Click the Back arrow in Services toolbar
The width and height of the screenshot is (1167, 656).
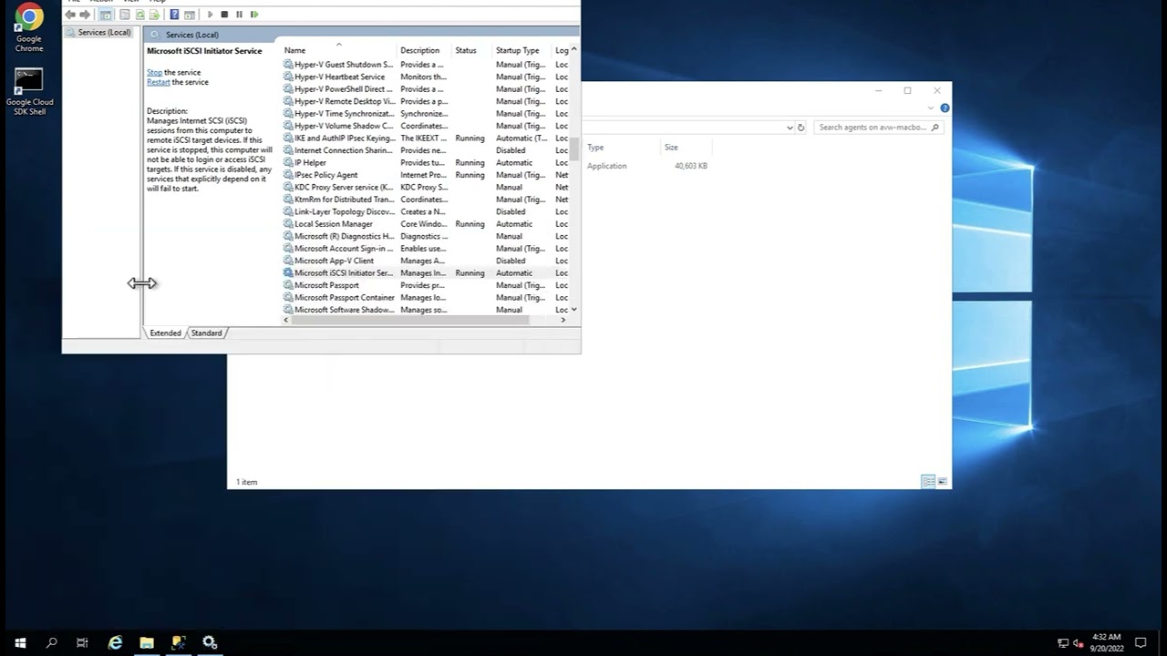tap(70, 15)
